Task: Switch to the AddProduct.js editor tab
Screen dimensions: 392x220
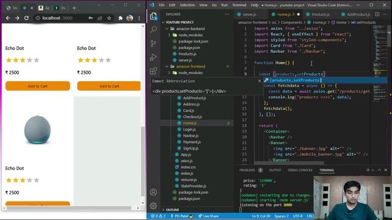Action: click(x=358, y=15)
